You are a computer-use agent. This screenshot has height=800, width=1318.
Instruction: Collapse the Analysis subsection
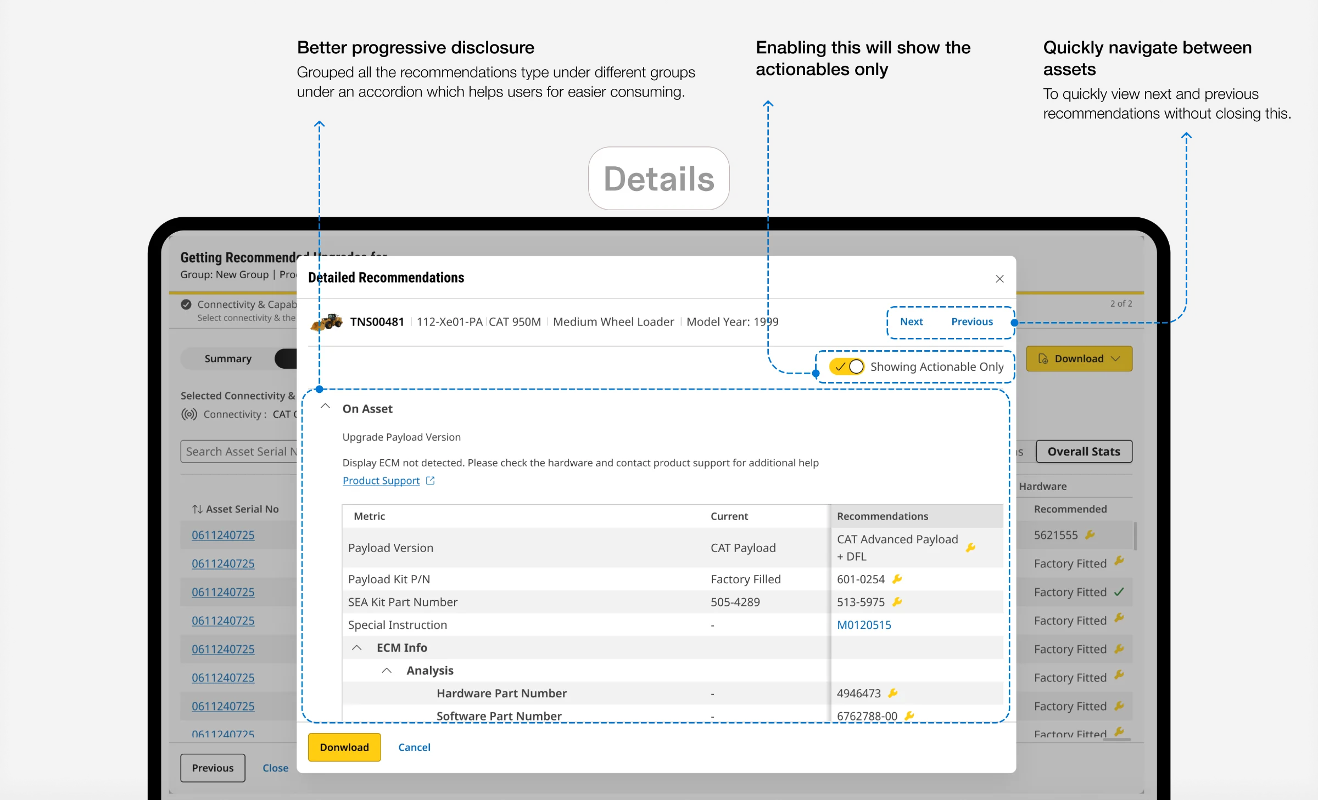click(x=387, y=671)
